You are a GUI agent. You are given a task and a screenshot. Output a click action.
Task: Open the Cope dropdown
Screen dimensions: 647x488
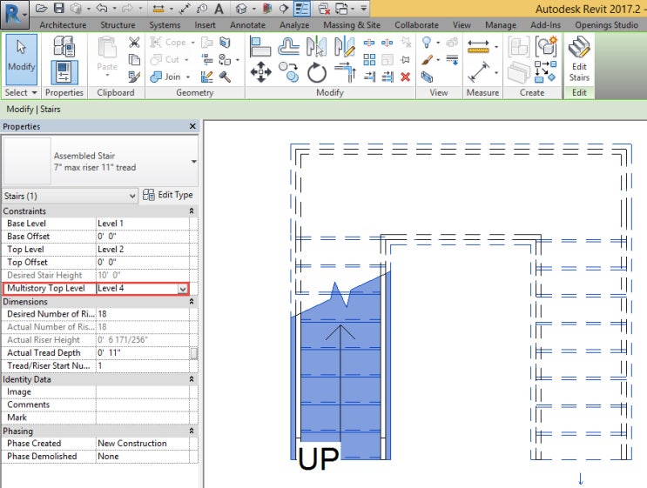[192, 43]
